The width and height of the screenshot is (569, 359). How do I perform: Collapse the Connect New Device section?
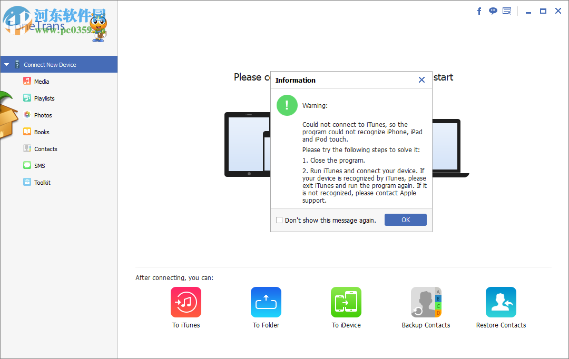point(7,64)
